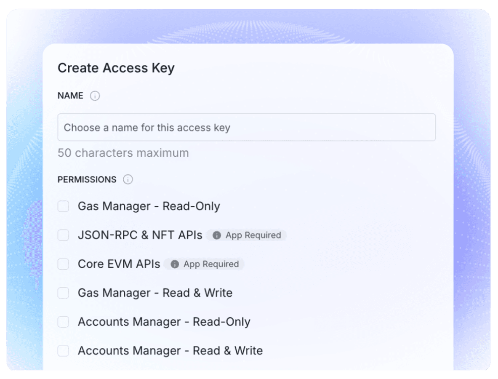Click the info icon in Core EVM's App Required badge
This screenshot has height=379, width=498.
click(175, 264)
